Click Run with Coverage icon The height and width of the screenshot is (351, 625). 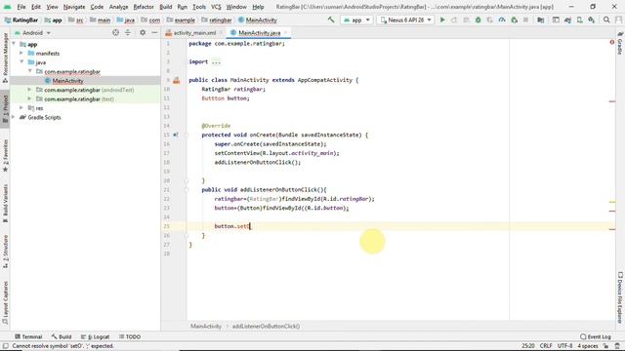tap(490, 19)
